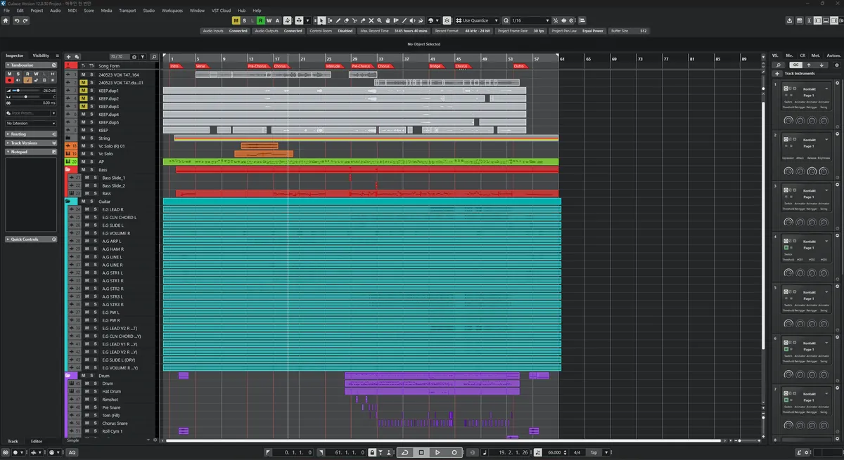Click the Tap tempo button
This screenshot has height=460, width=844.
[594, 452]
